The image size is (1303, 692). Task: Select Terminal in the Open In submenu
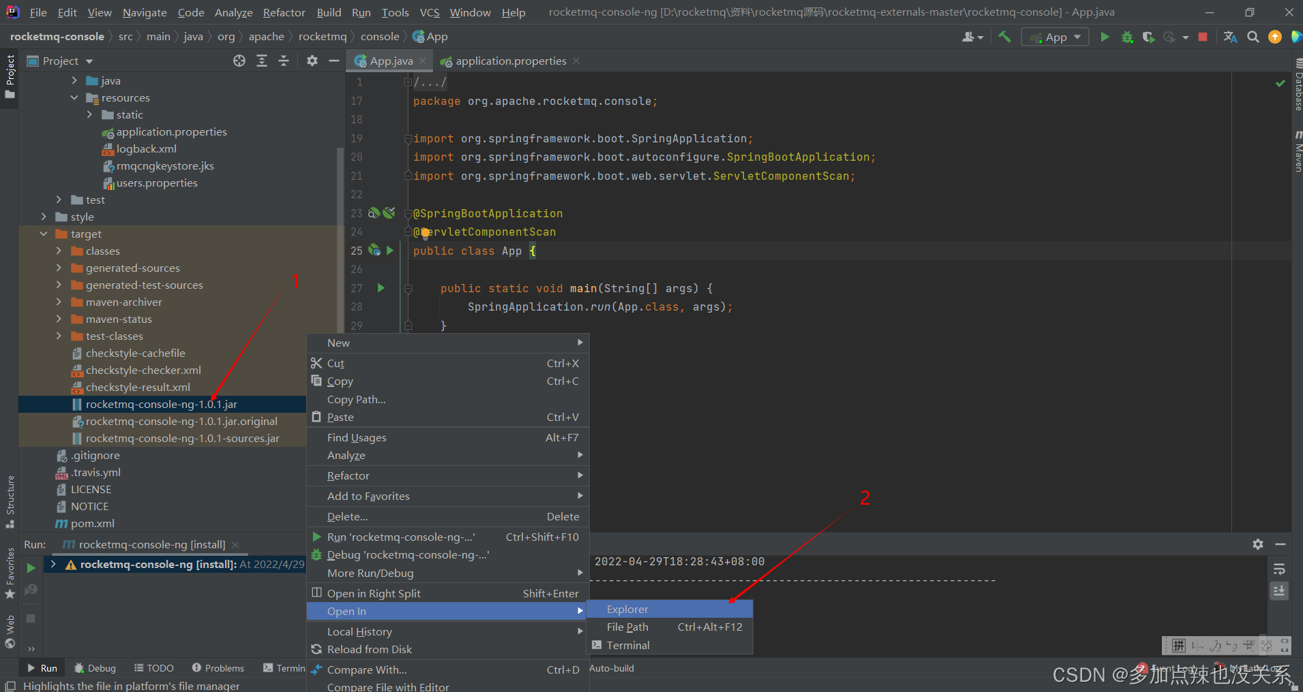click(x=670, y=645)
